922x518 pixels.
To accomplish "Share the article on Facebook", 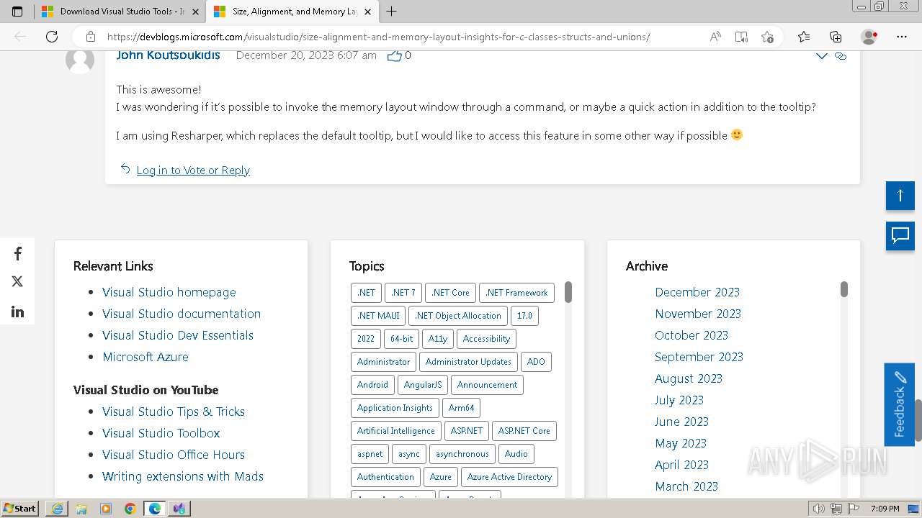I will [17, 253].
